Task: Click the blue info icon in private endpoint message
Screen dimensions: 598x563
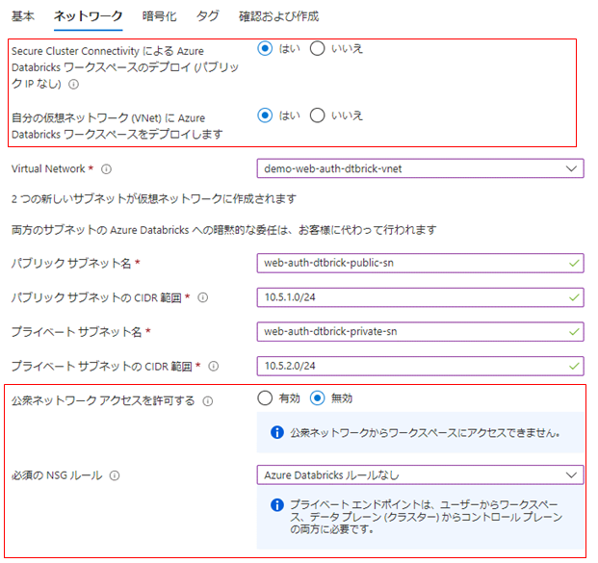Action: (277, 504)
